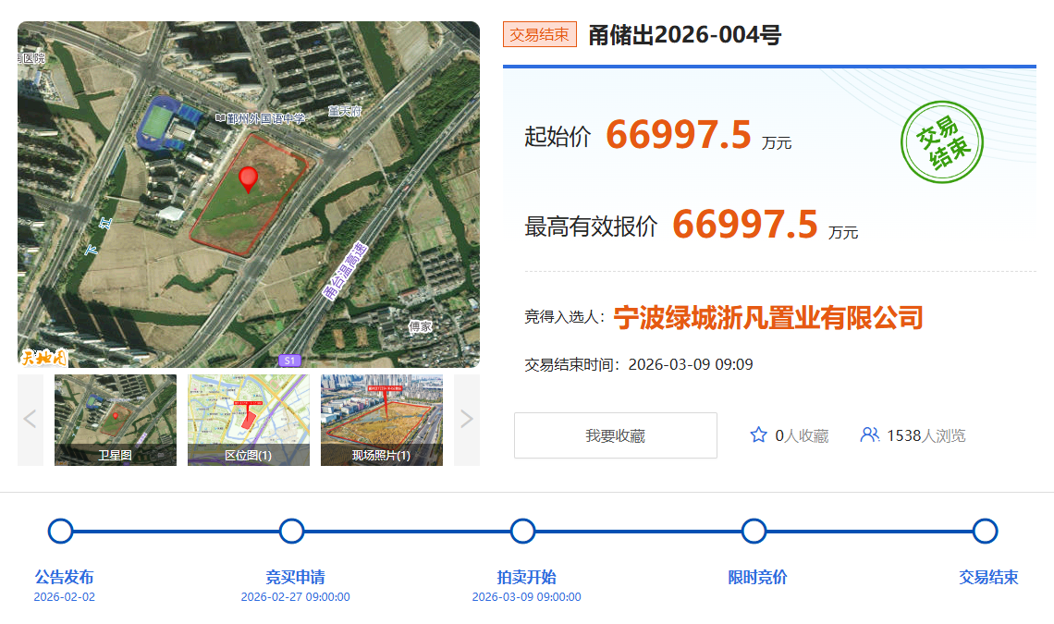Screen dimensions: 1054x624
Task: Select the 卫星图 thumbnail
Action: (x=116, y=420)
